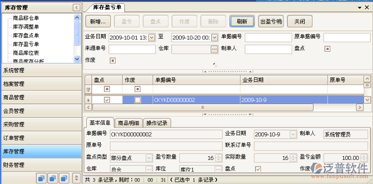373x184 pixels.
Task: Collapse the 库存管理 sidebar panel arrow
Action: click(x=76, y=8)
